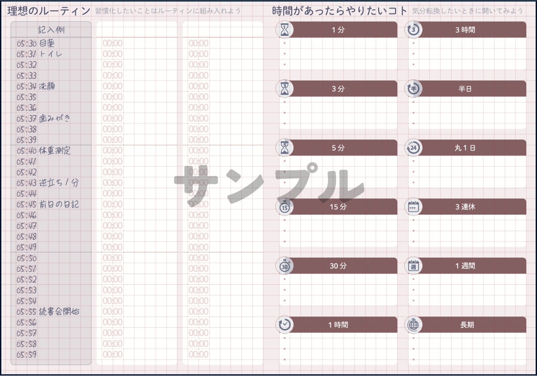
Task: Select the 05:55 読書会開始 row
Action: (51, 312)
